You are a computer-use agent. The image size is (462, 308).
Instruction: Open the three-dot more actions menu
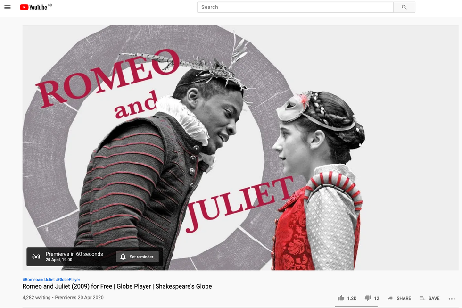[452, 298]
